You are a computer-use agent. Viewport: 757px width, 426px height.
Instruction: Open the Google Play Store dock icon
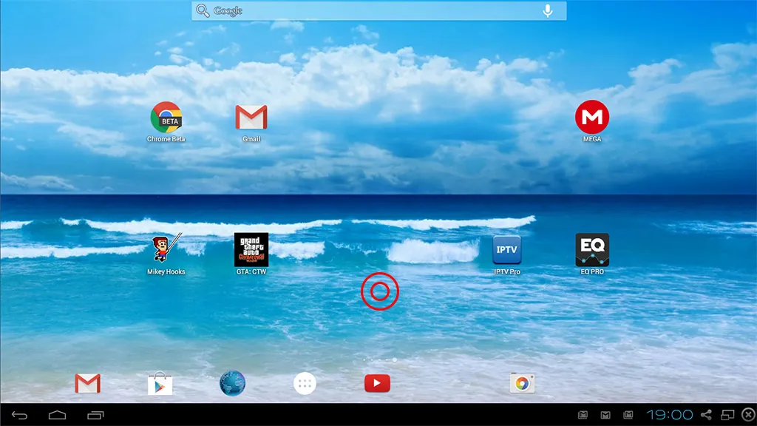click(x=160, y=384)
